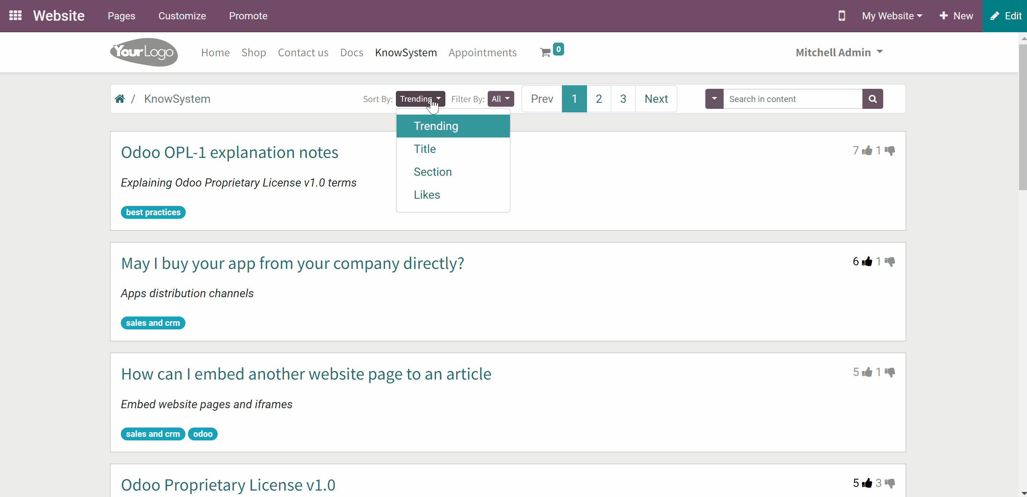Image resolution: width=1027 pixels, height=497 pixels.
Task: Open the Filter By All dropdown
Action: (x=500, y=99)
